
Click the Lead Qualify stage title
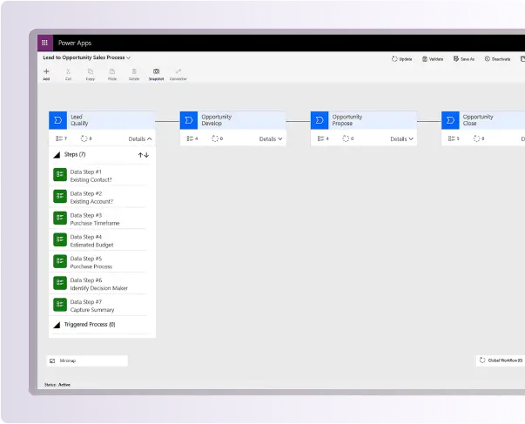point(79,120)
